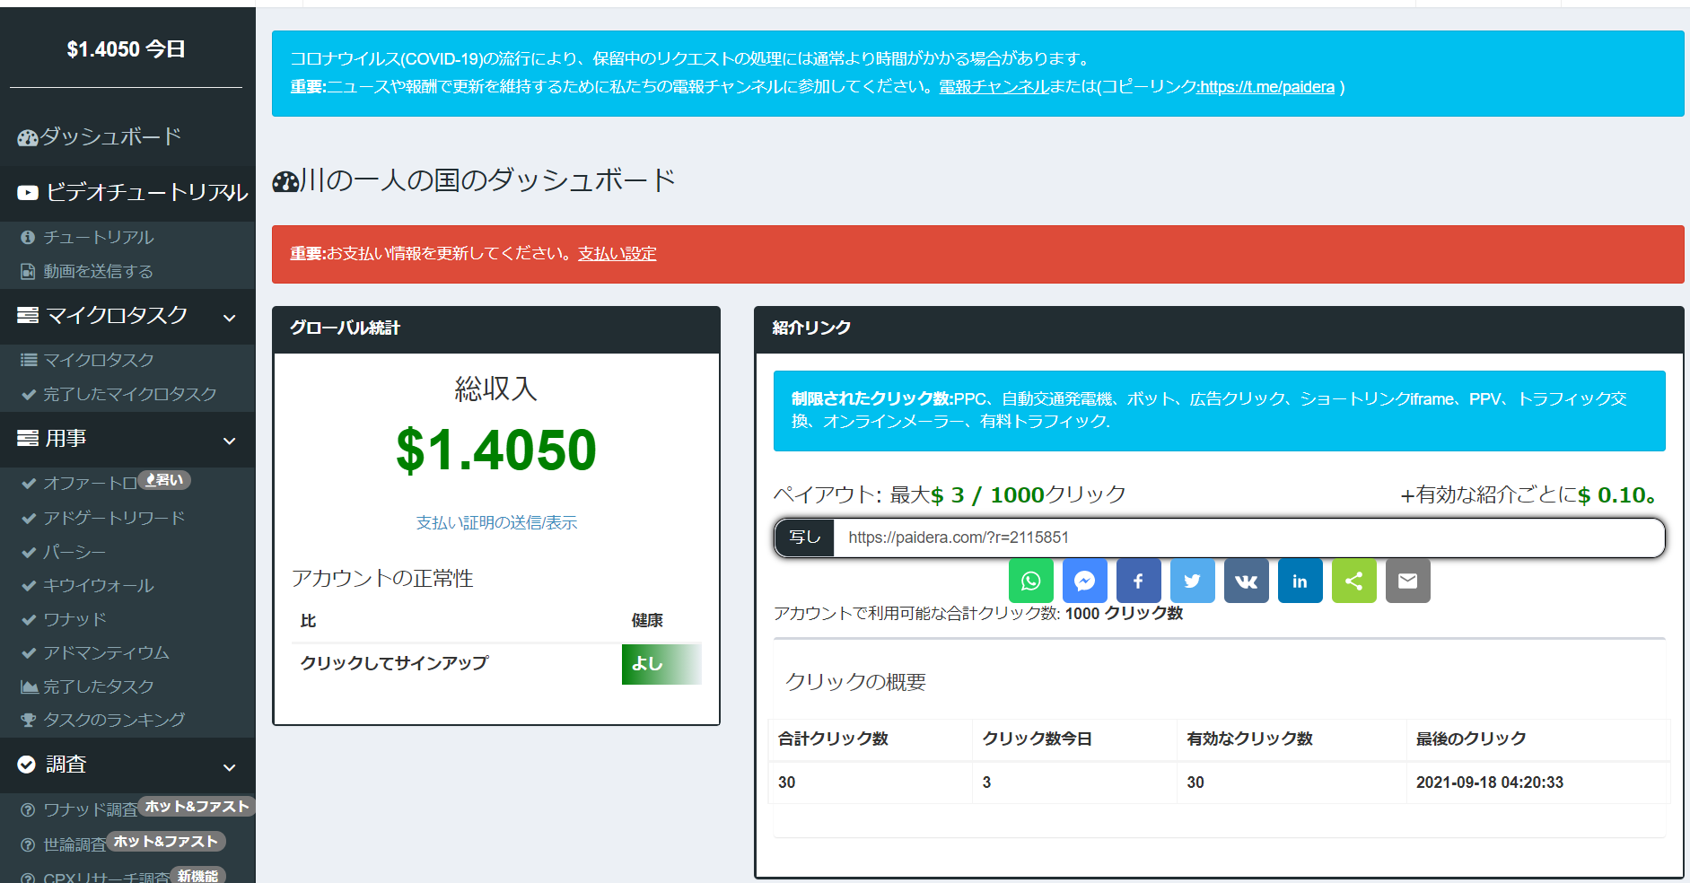Click the ホット&ファスト badge on 世論調査
1690x883 pixels.
click(x=165, y=842)
